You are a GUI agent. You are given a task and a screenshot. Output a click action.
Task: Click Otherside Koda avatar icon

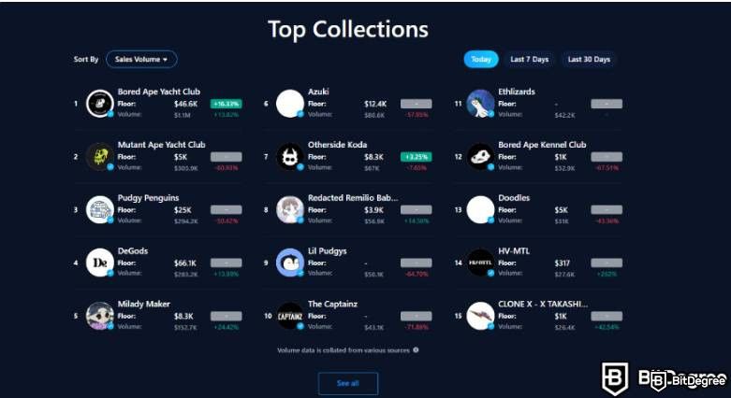coord(290,156)
